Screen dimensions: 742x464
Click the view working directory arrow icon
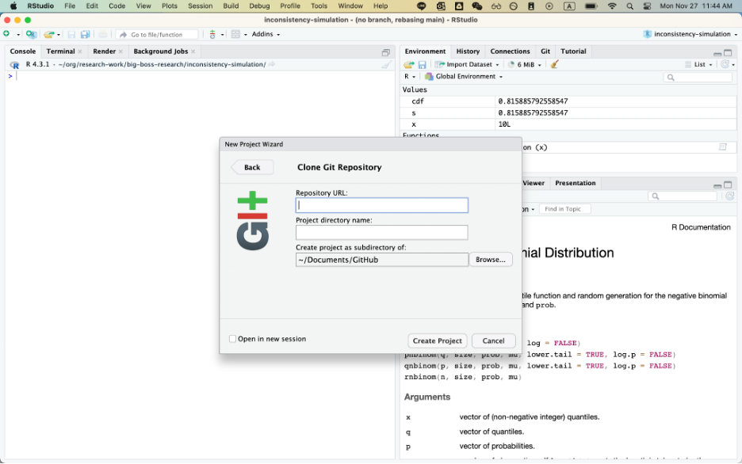[272, 64]
